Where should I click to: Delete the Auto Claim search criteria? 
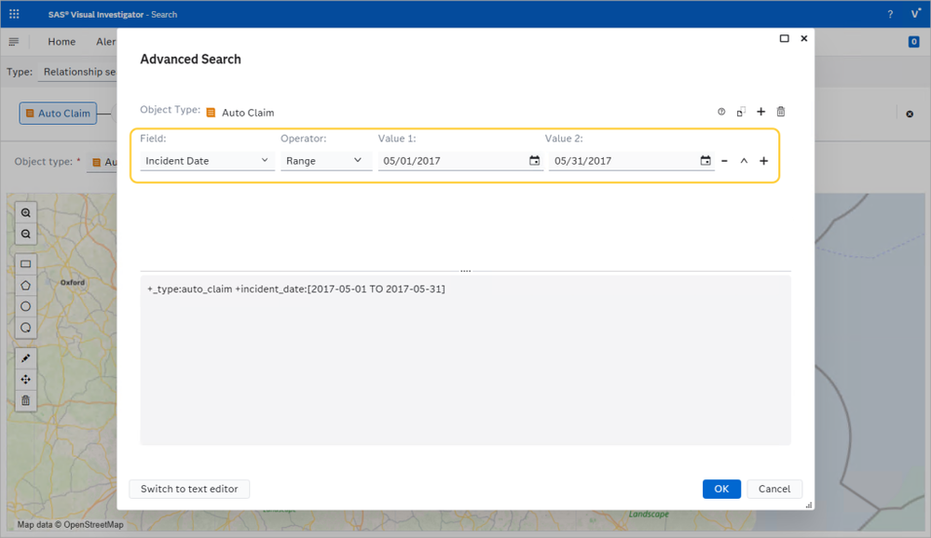point(781,112)
